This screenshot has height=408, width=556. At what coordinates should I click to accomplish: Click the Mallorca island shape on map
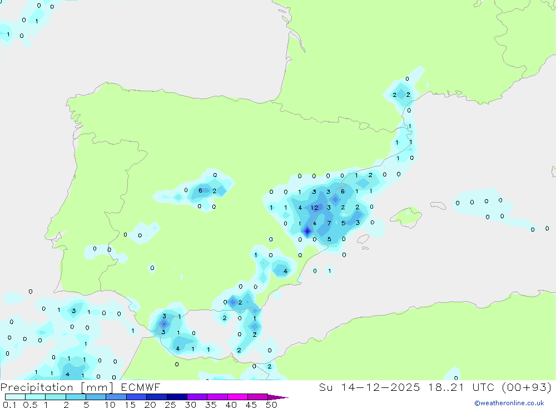[407, 216]
